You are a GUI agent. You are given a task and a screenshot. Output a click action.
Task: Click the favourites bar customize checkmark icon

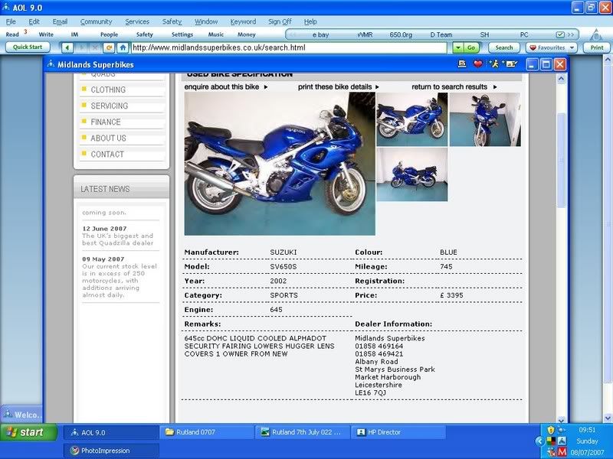click(x=560, y=34)
